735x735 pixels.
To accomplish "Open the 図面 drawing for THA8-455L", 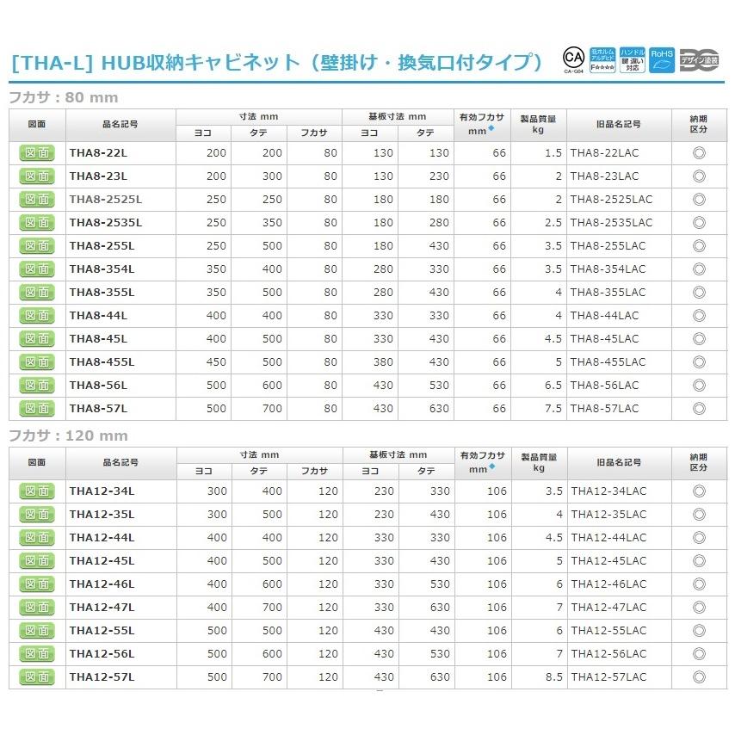I will 34,361.
